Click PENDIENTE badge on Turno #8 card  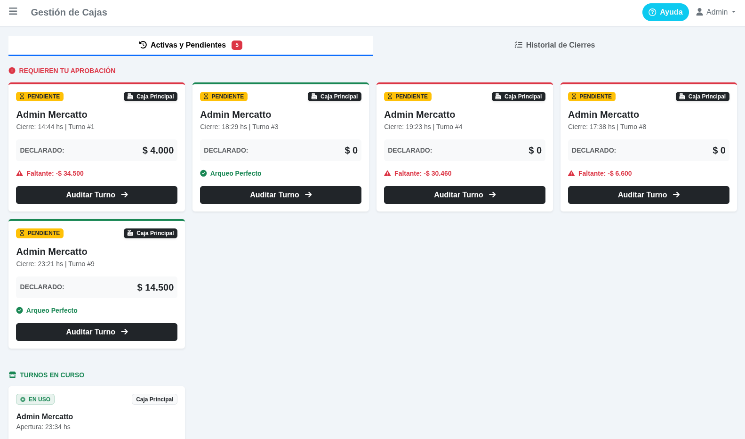[592, 97]
